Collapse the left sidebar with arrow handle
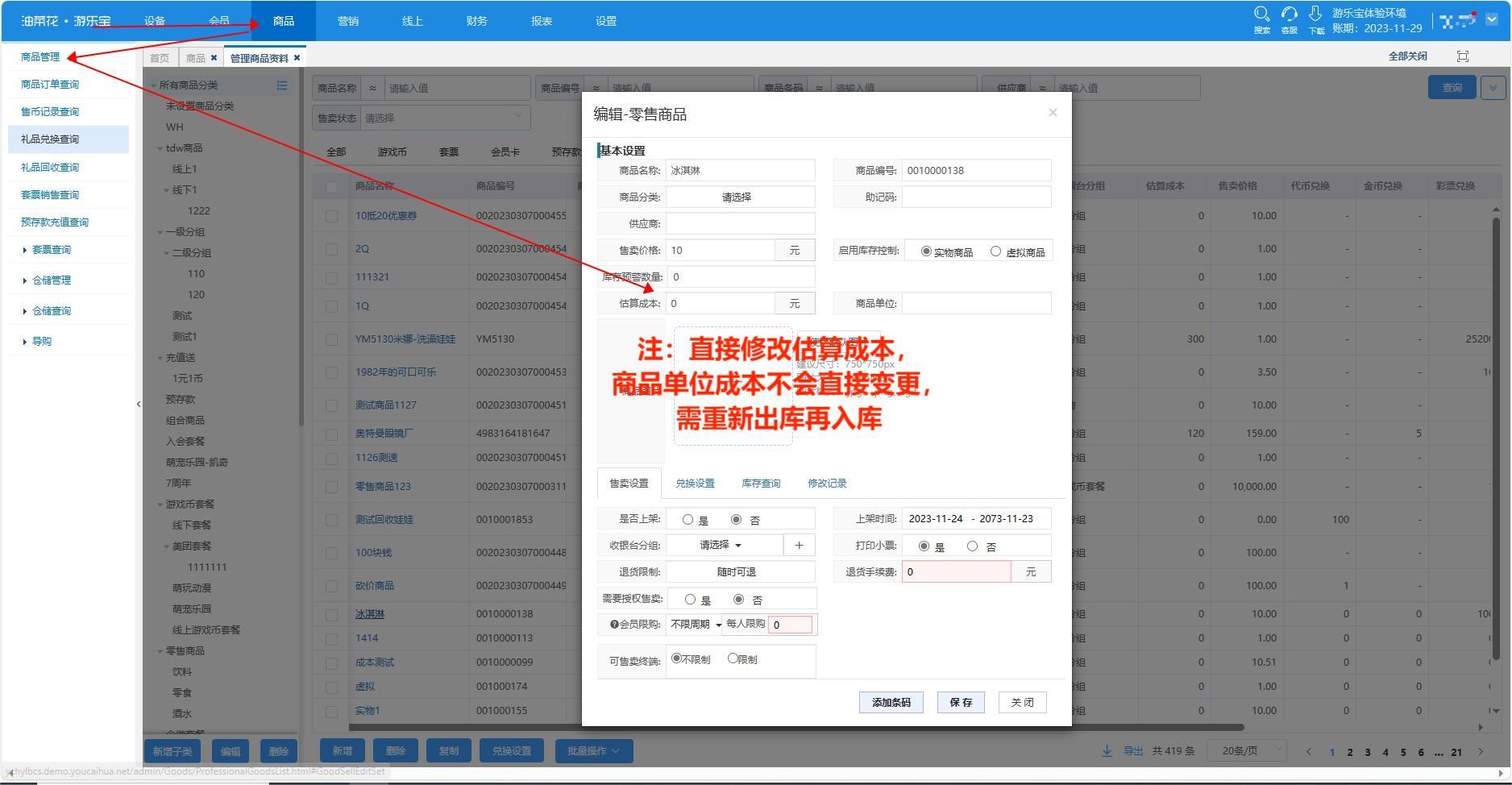The height and width of the screenshot is (785, 1512). [x=138, y=404]
